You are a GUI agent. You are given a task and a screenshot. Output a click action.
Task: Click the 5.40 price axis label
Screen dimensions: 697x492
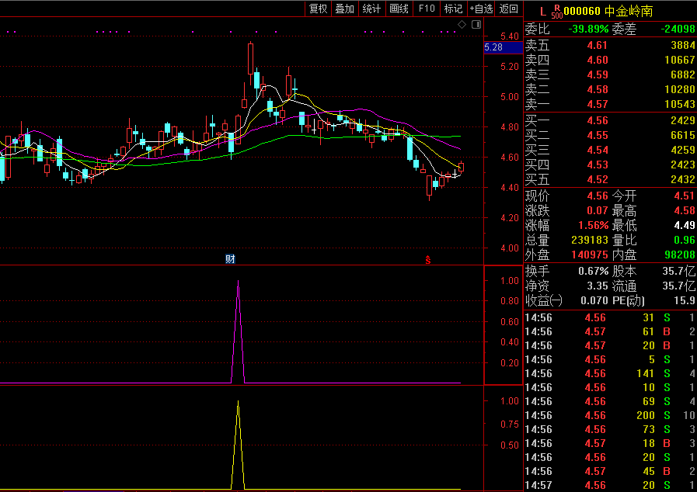coord(510,36)
